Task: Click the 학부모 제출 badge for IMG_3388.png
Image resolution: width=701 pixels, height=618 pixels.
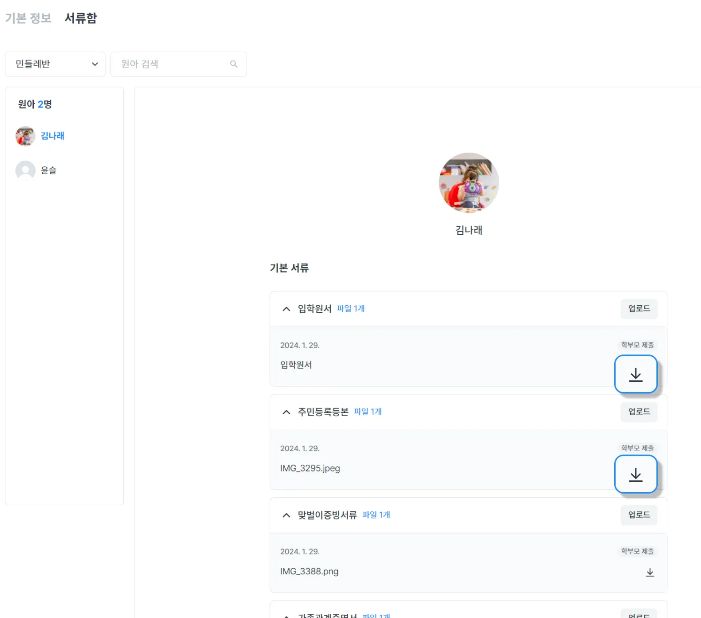Action: (637, 551)
